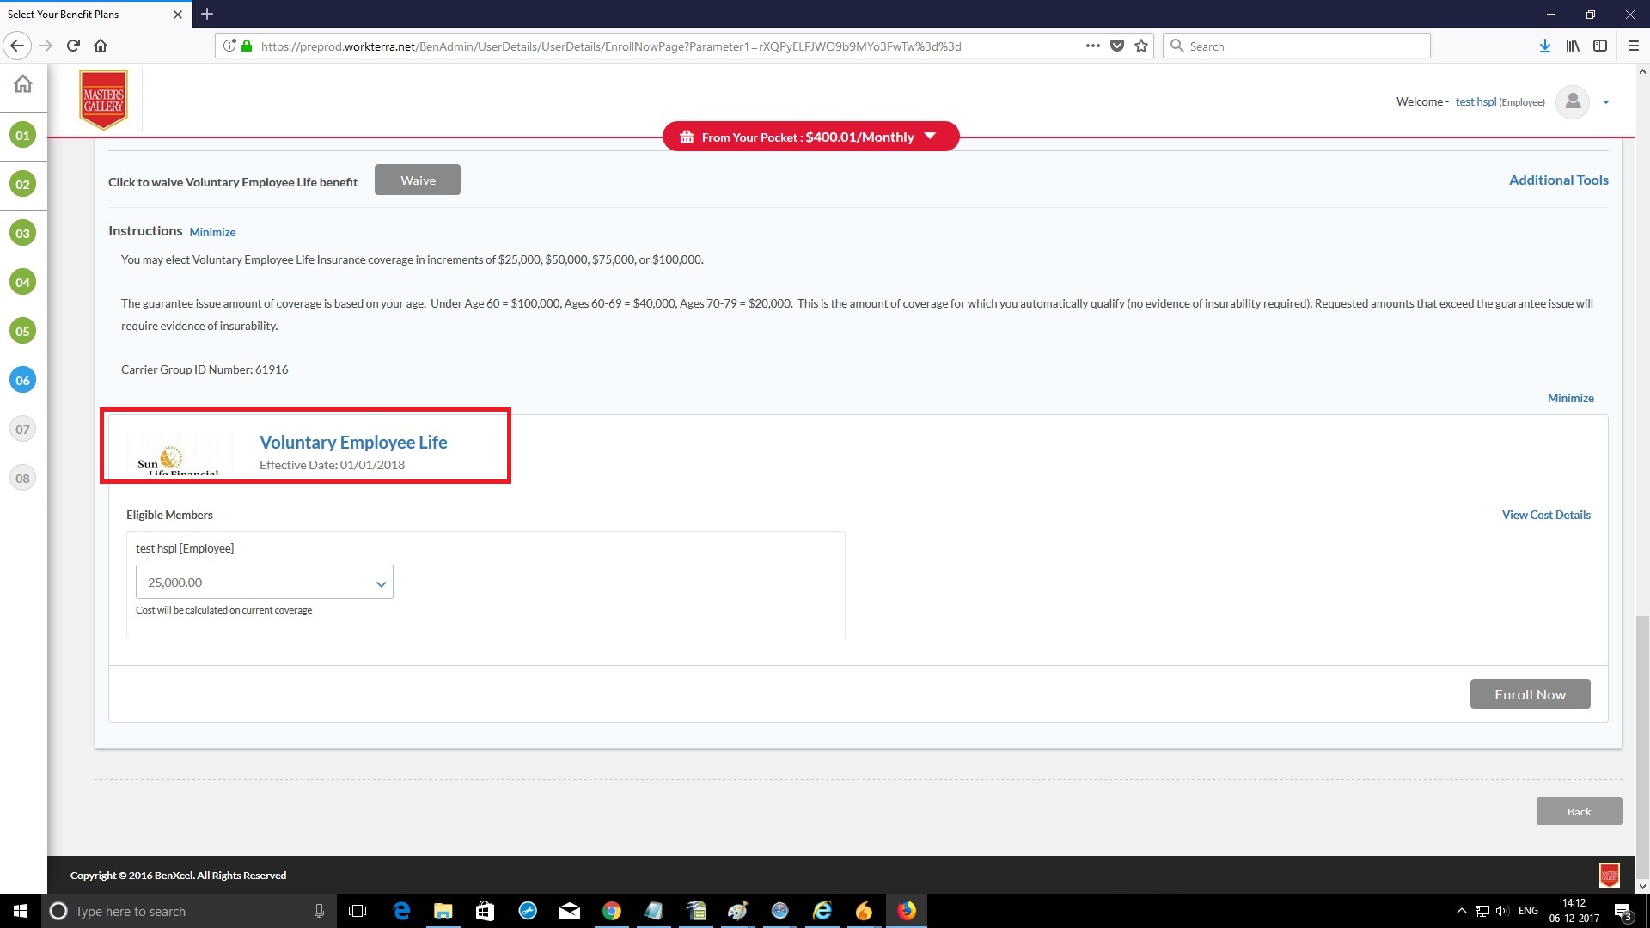This screenshot has width=1650, height=928.
Task: Open a new tab with plus button
Action: tap(207, 14)
